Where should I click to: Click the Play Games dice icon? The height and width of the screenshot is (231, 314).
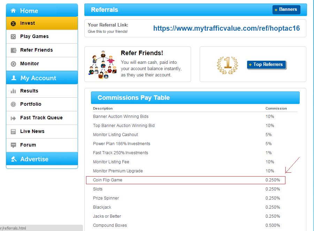coord(13,37)
